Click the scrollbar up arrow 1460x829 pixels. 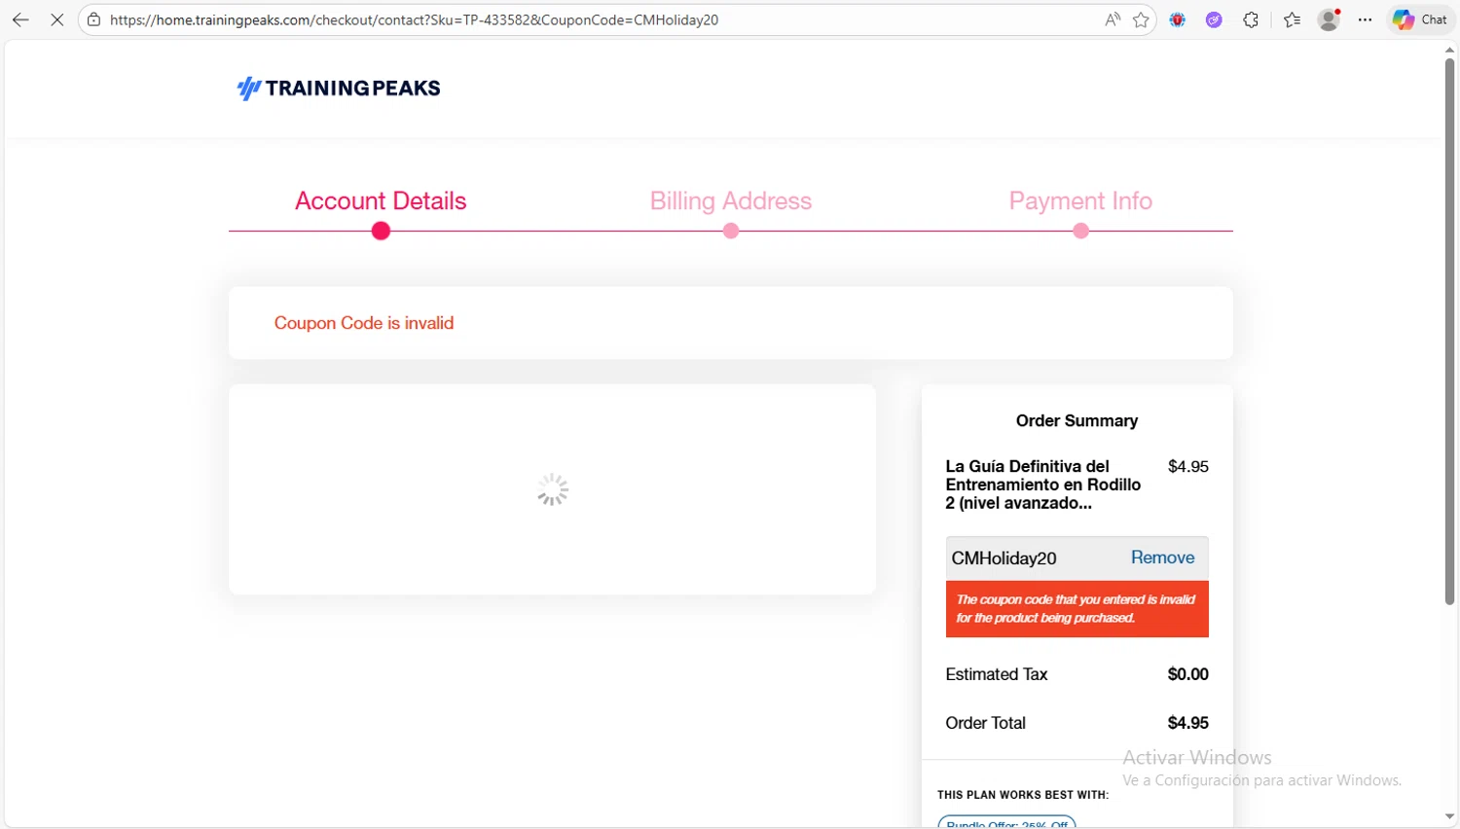coord(1449,49)
